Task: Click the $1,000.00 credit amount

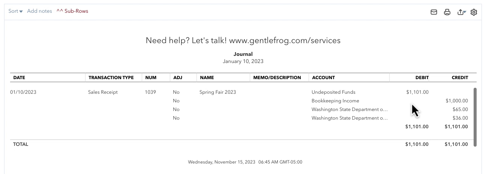Action: click(457, 100)
